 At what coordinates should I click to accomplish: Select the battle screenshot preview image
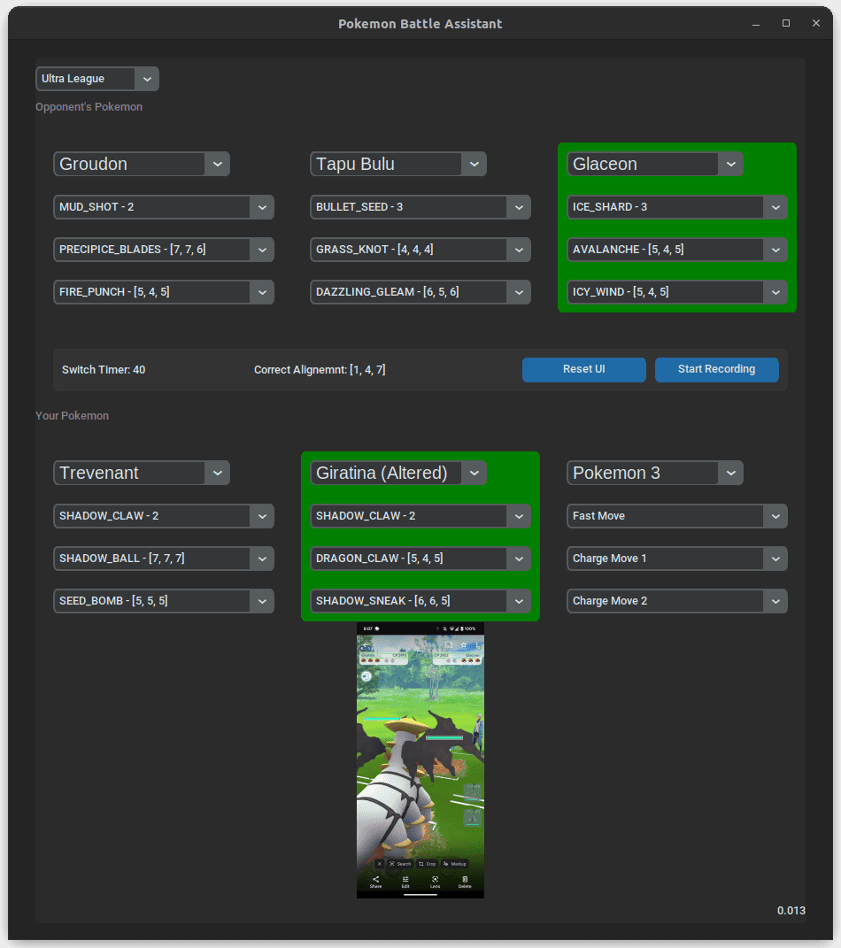pyautogui.click(x=420, y=760)
